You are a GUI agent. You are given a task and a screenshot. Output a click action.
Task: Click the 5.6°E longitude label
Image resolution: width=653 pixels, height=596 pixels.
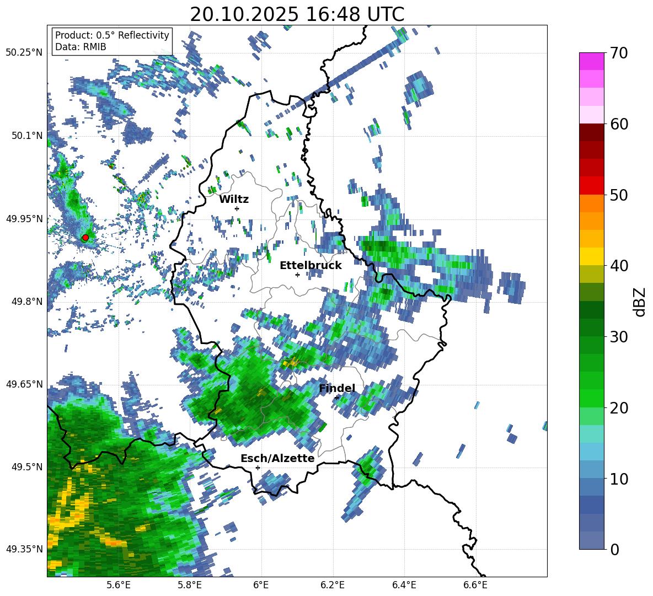[119, 585]
